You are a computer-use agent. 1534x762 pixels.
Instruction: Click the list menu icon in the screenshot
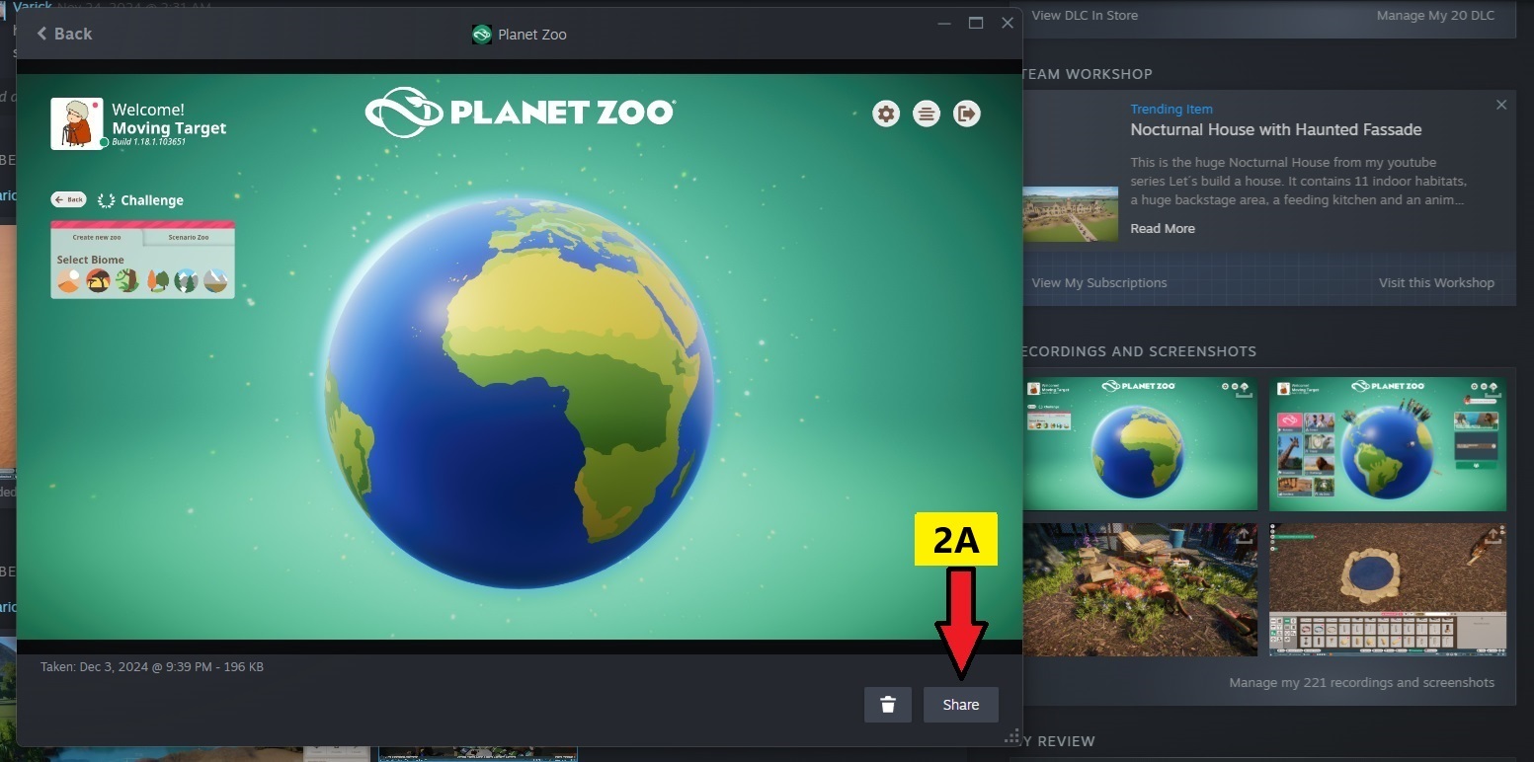coord(927,114)
